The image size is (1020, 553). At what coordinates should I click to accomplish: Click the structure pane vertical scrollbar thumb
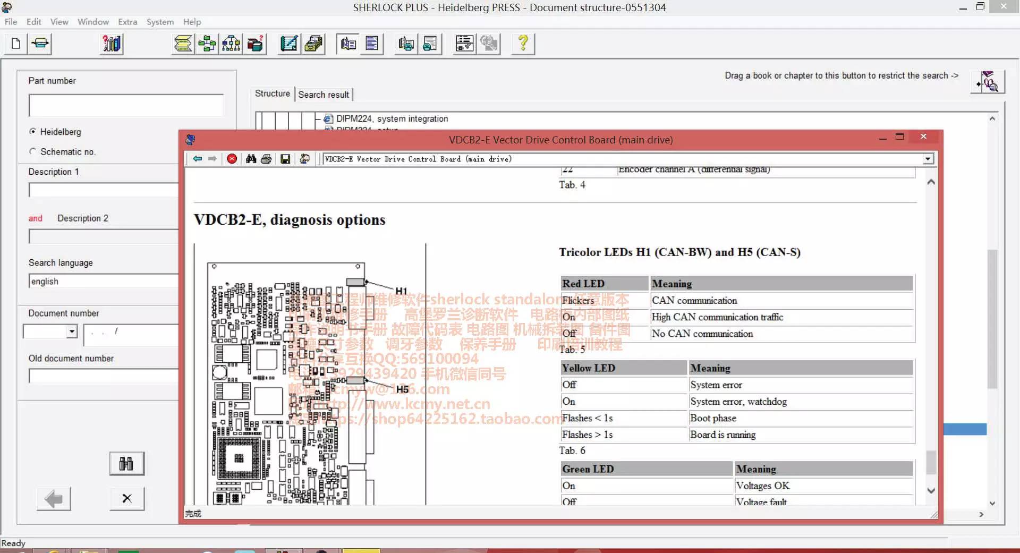992,319
